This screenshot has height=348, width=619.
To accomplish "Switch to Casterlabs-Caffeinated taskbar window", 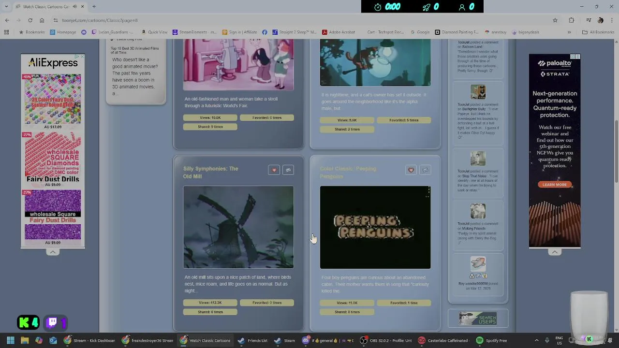I will [444, 340].
